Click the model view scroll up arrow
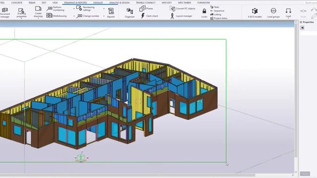 296,22
